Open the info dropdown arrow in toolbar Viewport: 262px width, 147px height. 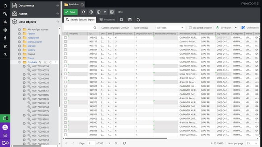(x=105, y=12)
